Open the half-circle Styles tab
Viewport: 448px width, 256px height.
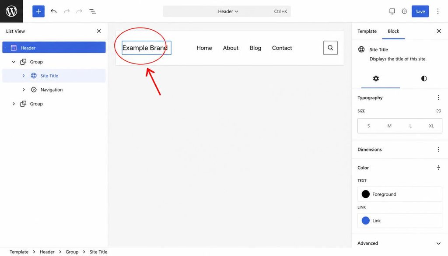pyautogui.click(x=424, y=79)
